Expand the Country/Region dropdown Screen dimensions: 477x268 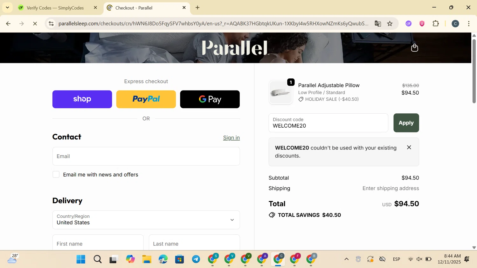click(x=146, y=220)
